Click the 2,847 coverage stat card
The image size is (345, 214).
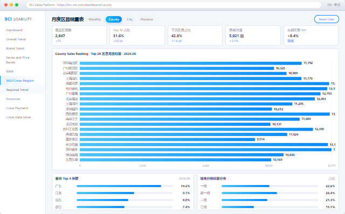79,35
